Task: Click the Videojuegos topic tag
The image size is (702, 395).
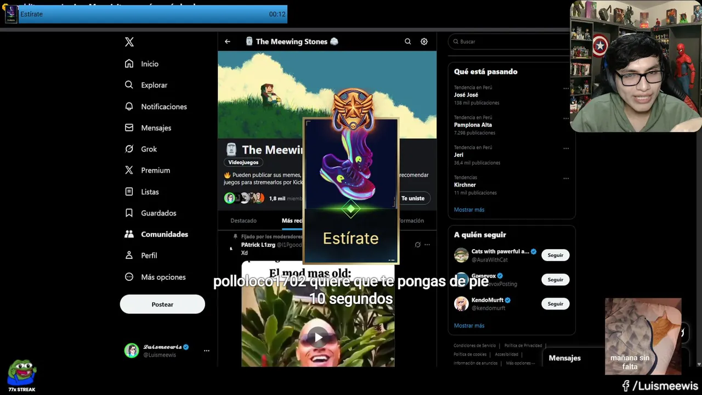Action: coord(244,162)
